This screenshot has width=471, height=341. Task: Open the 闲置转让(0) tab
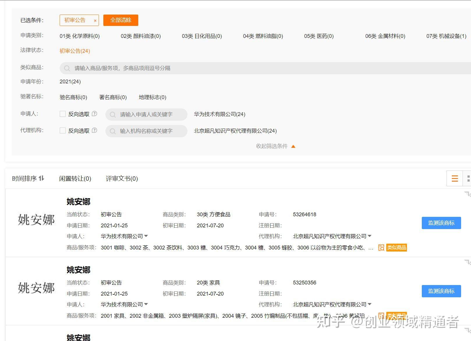point(75,179)
